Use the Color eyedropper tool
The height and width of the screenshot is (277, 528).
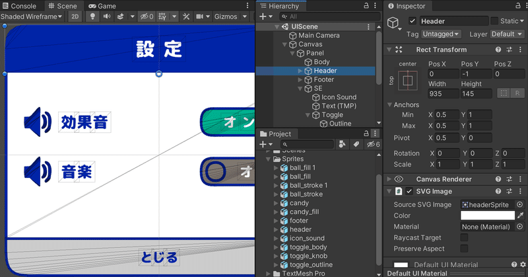click(520, 216)
